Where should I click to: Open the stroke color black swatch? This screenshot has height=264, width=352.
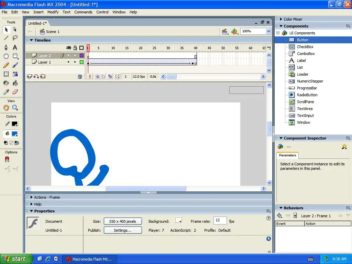(x=15, y=124)
